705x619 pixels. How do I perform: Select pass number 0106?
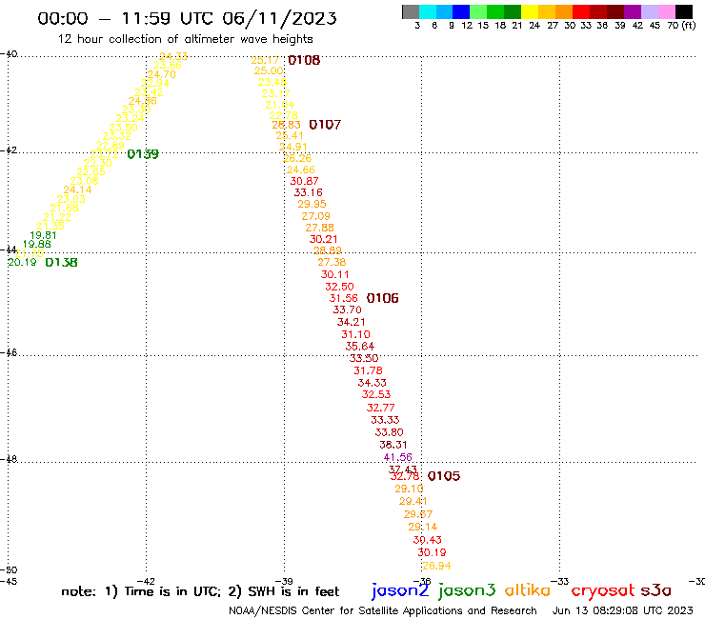pyautogui.click(x=383, y=298)
